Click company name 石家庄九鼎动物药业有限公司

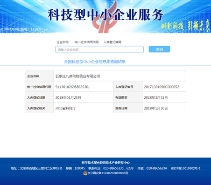pos(77,76)
